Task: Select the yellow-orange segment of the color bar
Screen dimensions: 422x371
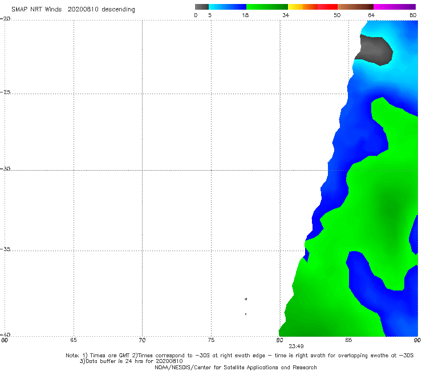Action: pyautogui.click(x=303, y=7)
